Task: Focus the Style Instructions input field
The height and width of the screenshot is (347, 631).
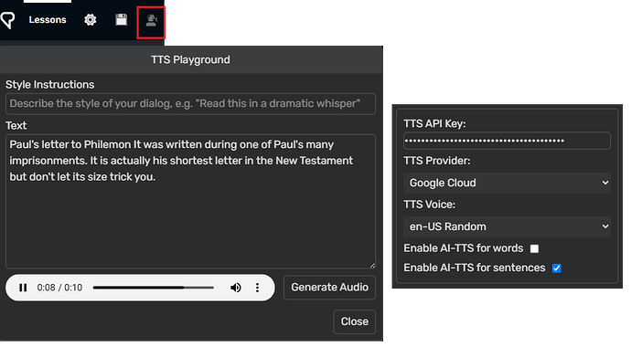Action: (191, 103)
